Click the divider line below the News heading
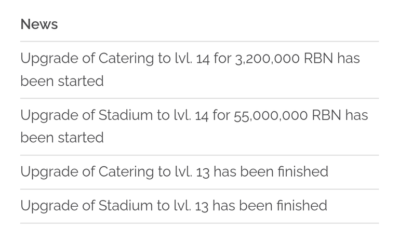The width and height of the screenshot is (399, 227). click(199, 41)
